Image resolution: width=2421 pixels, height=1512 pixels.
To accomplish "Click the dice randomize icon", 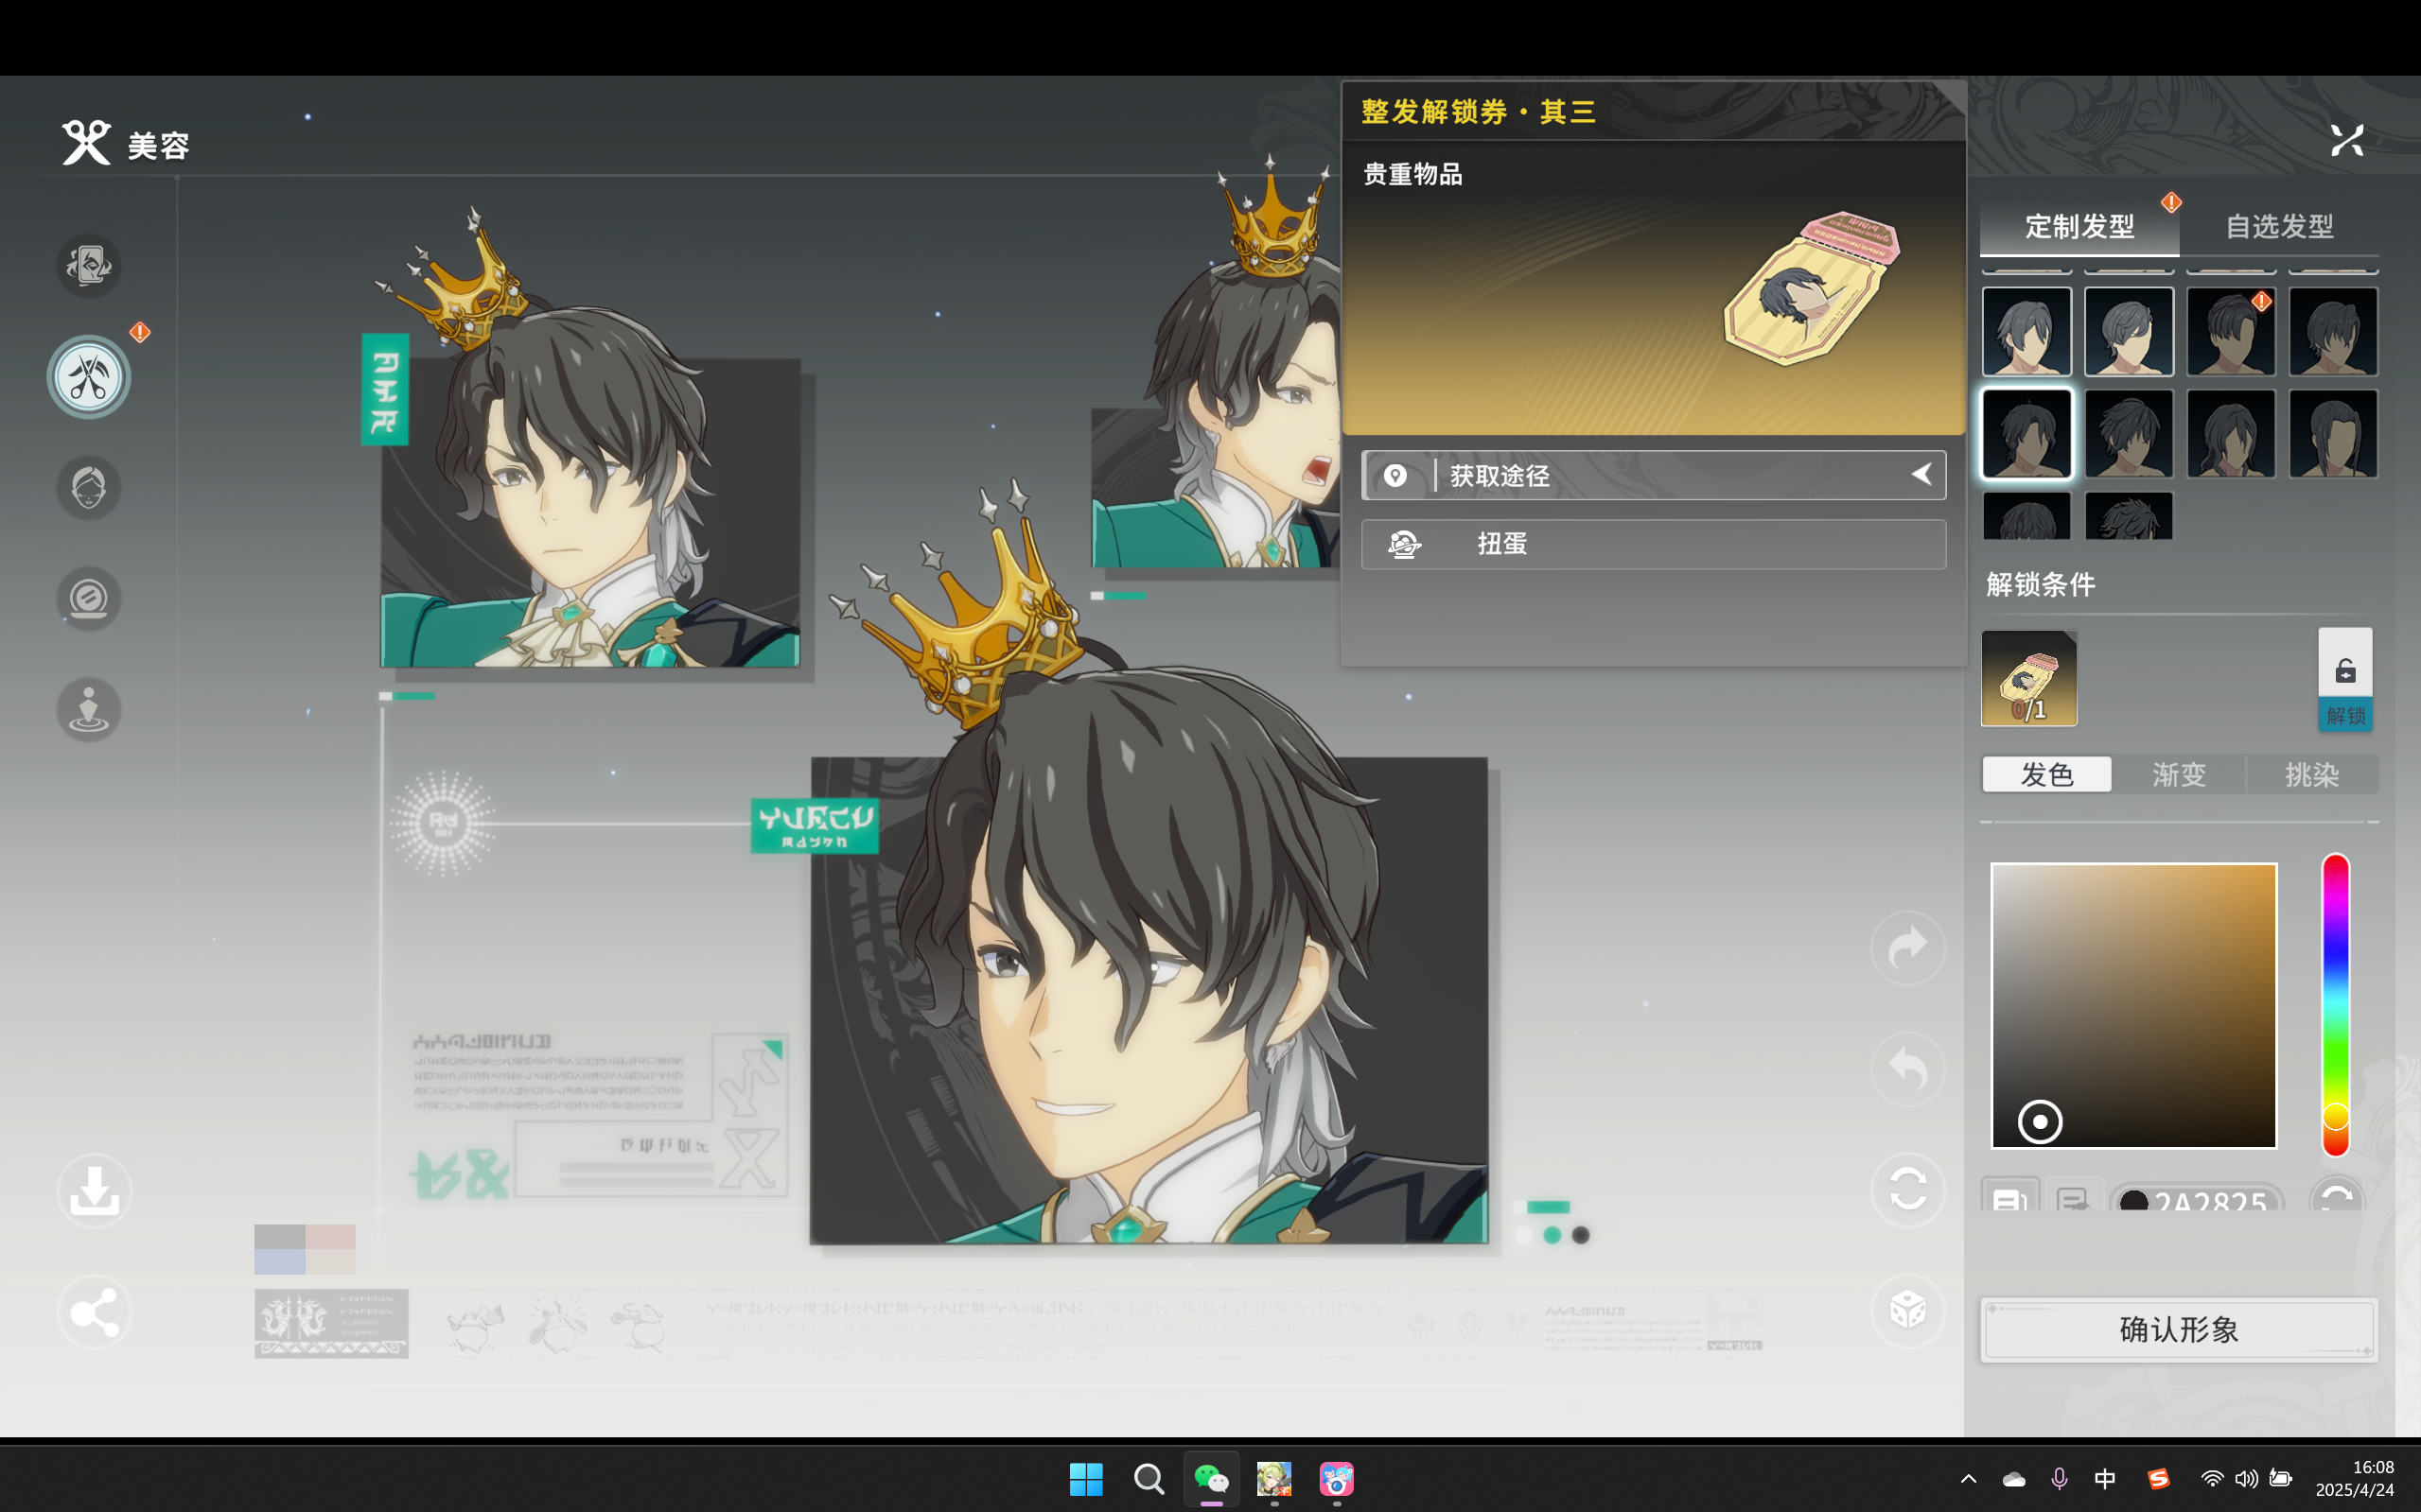I will 1908,1310.
